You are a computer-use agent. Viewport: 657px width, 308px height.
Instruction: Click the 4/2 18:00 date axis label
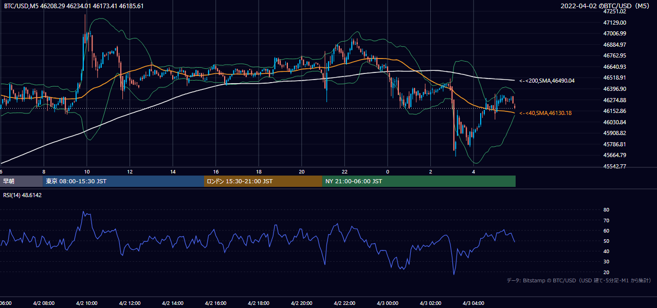point(259,303)
